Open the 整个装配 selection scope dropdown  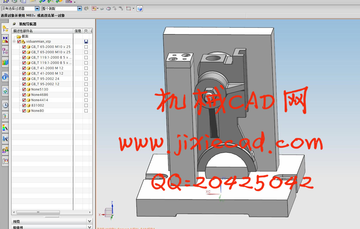click(79, 9)
